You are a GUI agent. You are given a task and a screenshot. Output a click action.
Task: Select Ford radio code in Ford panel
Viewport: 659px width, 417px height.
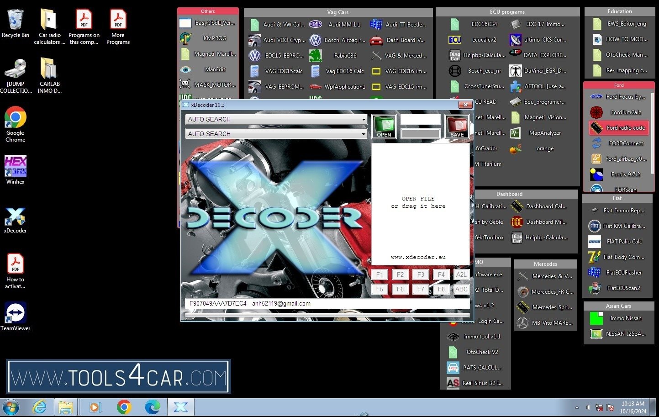point(618,128)
